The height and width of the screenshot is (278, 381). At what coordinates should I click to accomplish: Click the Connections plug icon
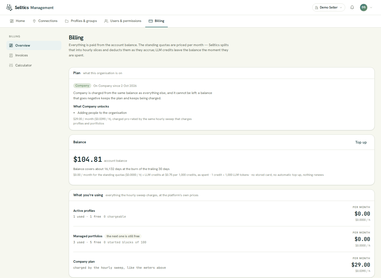(34, 21)
